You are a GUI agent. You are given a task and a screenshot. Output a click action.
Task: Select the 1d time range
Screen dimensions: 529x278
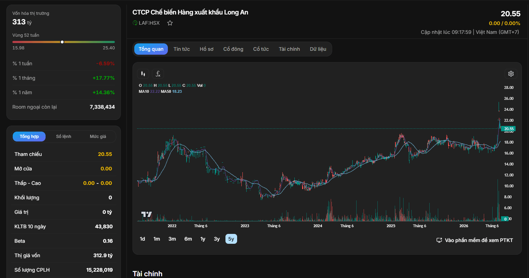coord(142,239)
